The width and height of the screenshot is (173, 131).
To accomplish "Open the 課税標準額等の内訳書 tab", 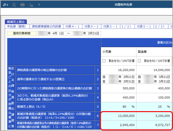I will point(46,27).
